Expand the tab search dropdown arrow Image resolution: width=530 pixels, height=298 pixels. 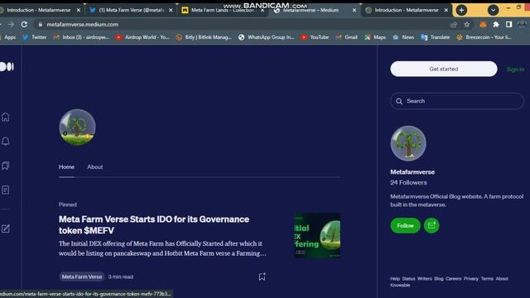tap(494, 10)
